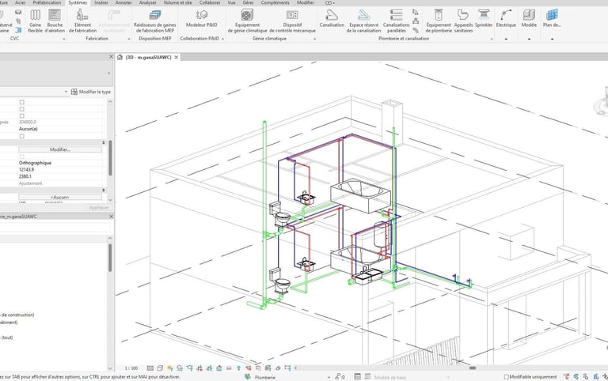Click the Modifier le type icon
Screen dimensions: 608x381
click(74, 92)
